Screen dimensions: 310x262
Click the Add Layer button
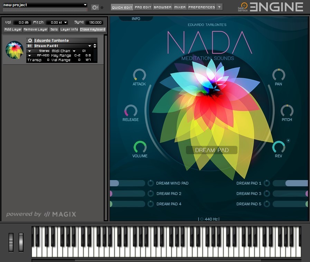(x=13, y=29)
